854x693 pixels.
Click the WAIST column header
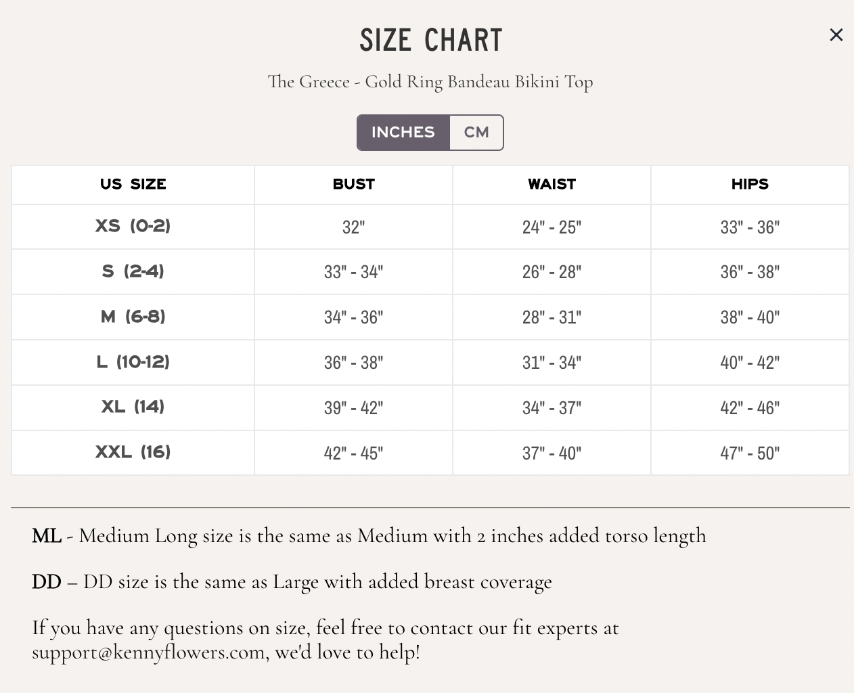(x=552, y=184)
